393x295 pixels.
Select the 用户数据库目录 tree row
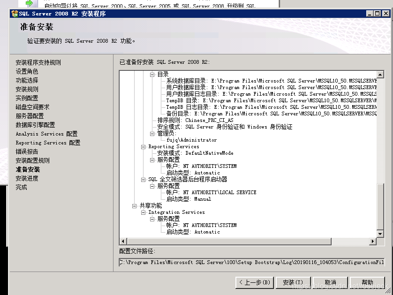click(272, 88)
